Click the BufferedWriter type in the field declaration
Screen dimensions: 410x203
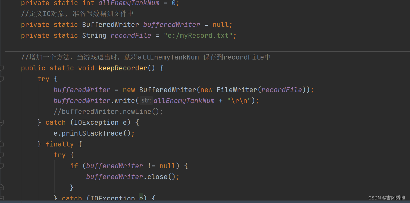click(x=111, y=24)
